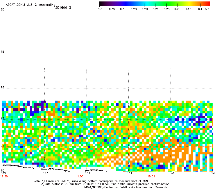Click the 76 latitude axis label

coord(2,88)
